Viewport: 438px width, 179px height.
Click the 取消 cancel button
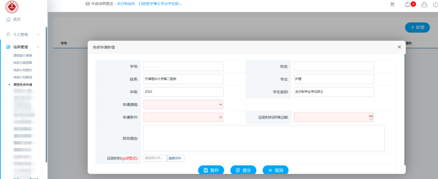tap(275, 170)
